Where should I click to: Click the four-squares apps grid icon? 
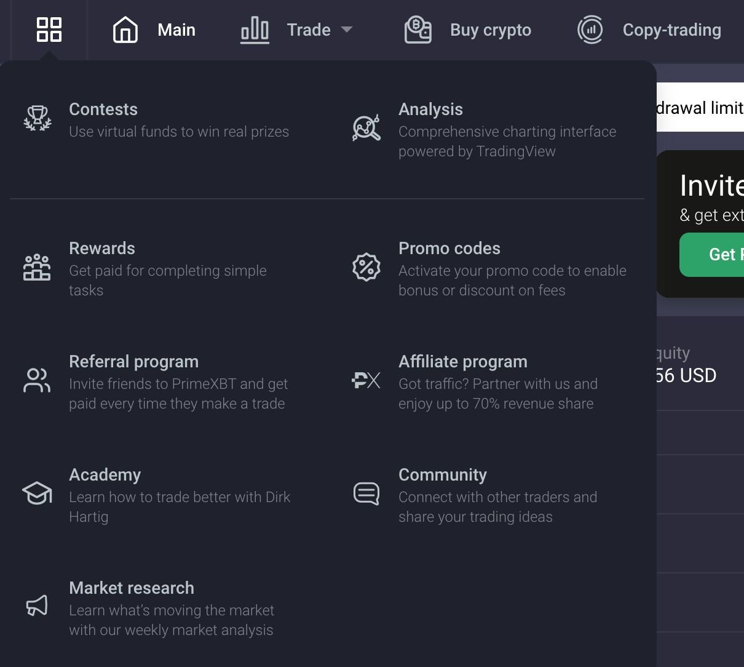point(49,30)
